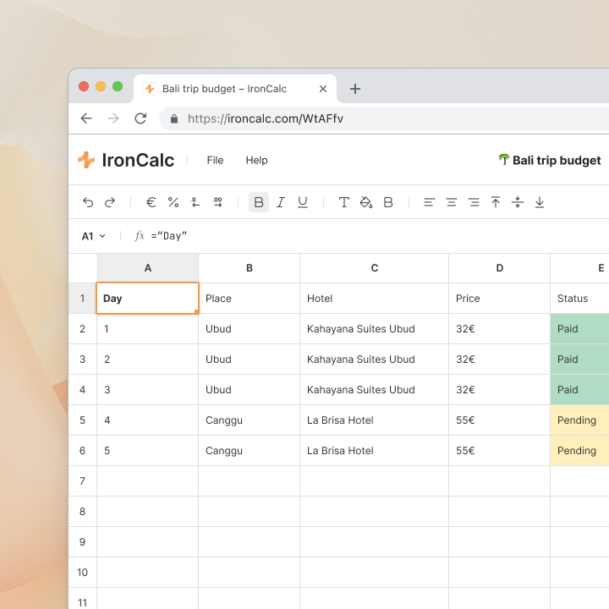
Task: Click the IronCalc logo
Action: (126, 160)
